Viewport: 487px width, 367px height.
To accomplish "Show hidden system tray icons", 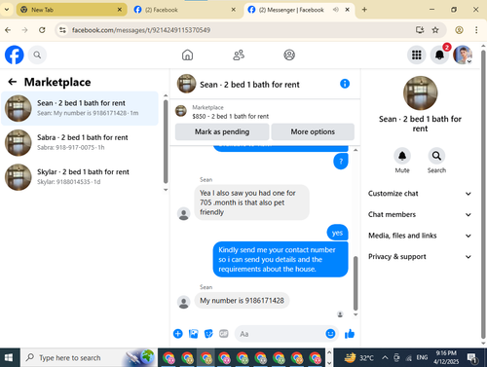I will [385, 358].
